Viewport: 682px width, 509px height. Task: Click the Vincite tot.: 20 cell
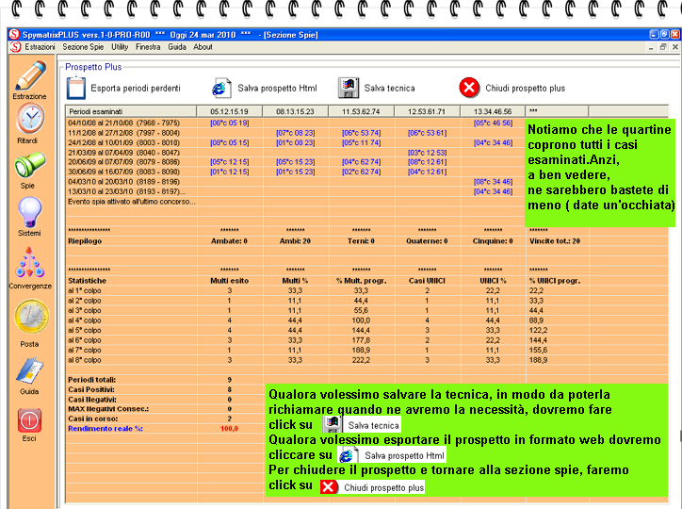(x=555, y=241)
